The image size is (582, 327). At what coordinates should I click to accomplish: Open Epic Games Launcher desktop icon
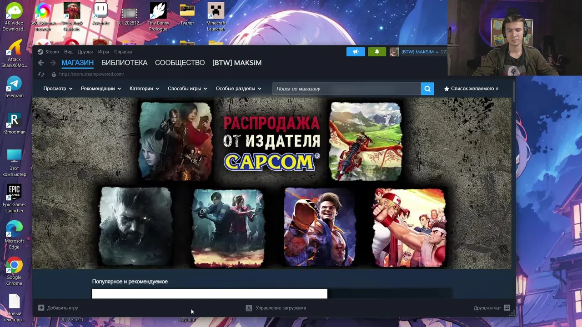coord(14,199)
